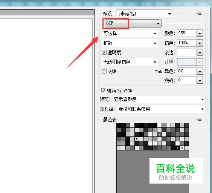This screenshot has width=212, height=193.
Task: Open the GIF file format dropdown
Action: [x=133, y=23]
